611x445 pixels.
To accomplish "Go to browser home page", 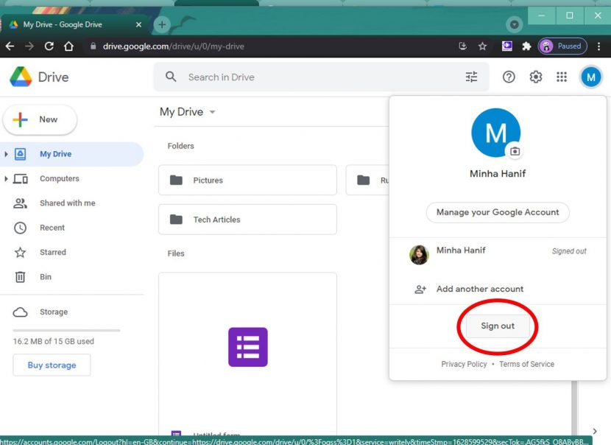I will (x=68, y=46).
